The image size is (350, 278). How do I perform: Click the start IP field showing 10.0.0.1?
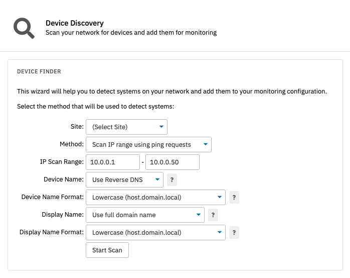[x=112, y=162]
